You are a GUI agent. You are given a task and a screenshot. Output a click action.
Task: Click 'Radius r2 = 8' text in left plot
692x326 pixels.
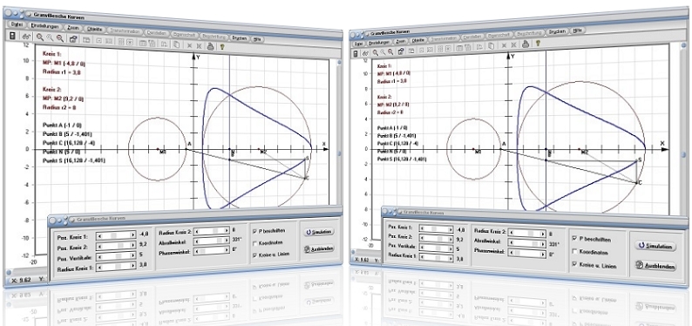click(x=60, y=107)
